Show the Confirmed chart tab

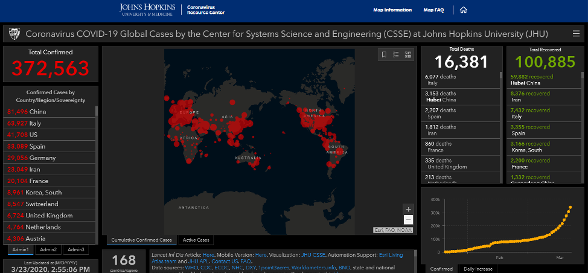[x=441, y=269]
